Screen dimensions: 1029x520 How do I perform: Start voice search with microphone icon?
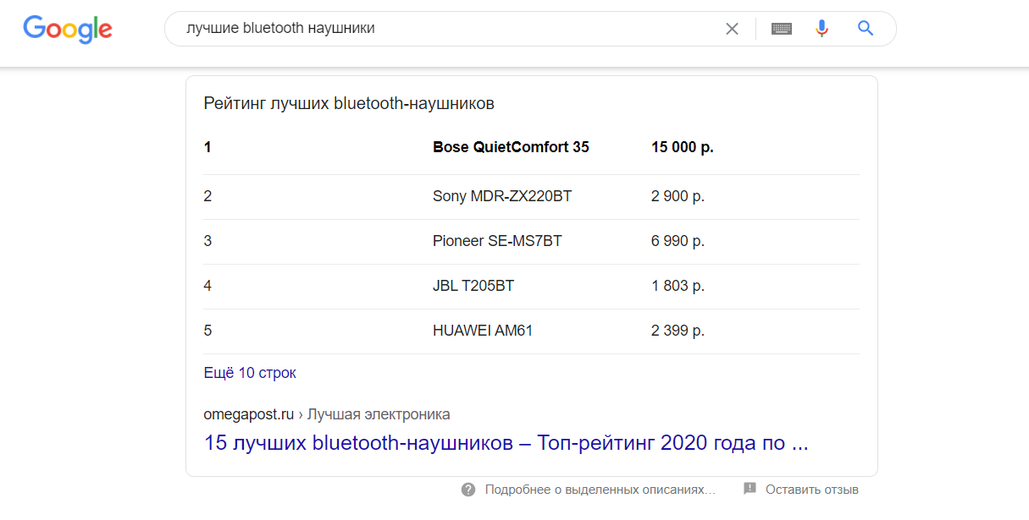[x=822, y=29]
